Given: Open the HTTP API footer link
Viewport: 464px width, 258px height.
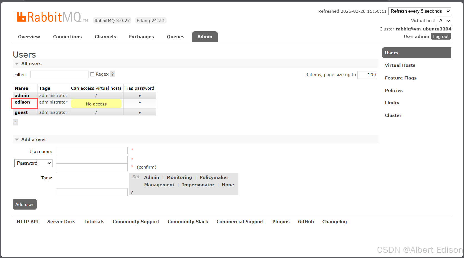Looking at the screenshot, I should point(28,221).
